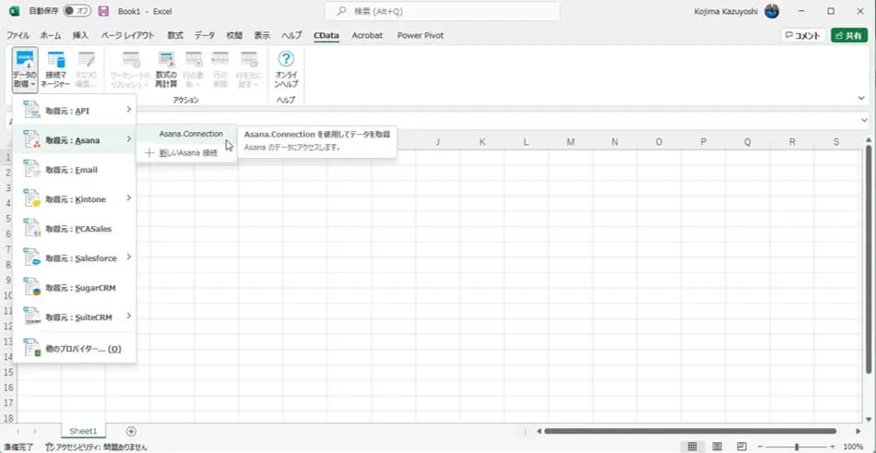Expand the SuiteCRM submenu chevron
The height and width of the screenshot is (453, 876).
click(128, 316)
